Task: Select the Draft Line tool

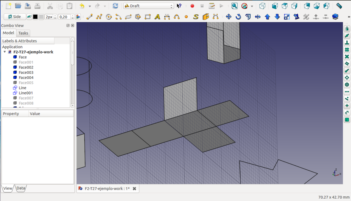Action: click(x=89, y=17)
